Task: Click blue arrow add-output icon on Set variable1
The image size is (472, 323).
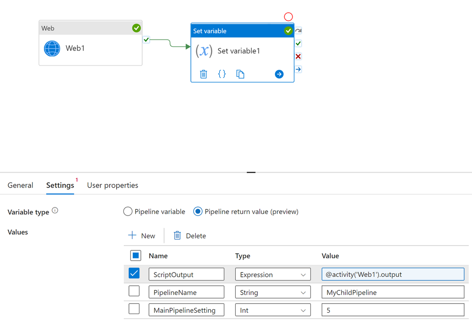Action: 279,74
